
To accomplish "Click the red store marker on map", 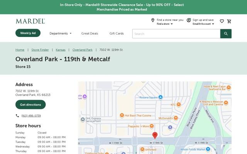I will click(155, 136).
